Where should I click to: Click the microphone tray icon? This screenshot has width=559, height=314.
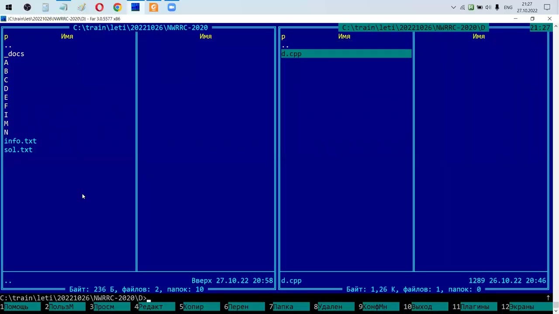tap(497, 7)
